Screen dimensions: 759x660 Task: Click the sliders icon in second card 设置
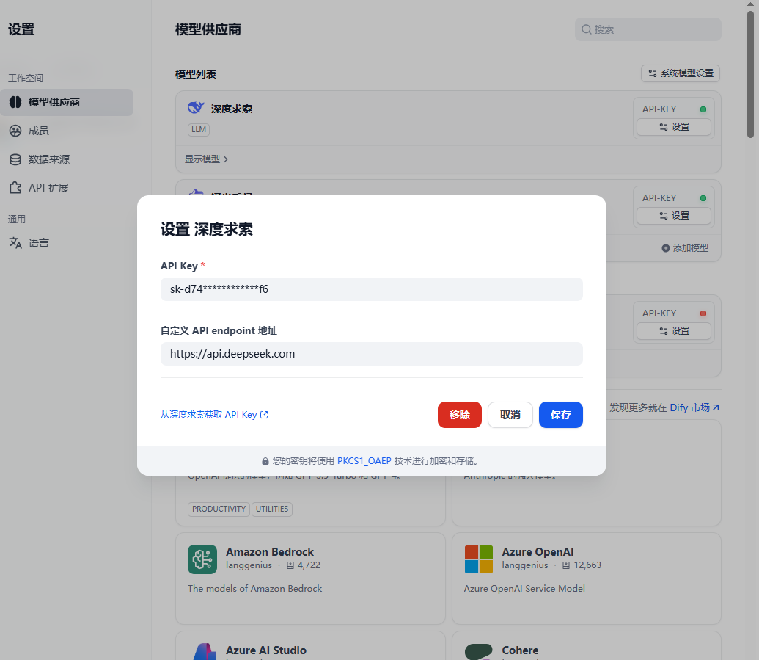tap(664, 216)
